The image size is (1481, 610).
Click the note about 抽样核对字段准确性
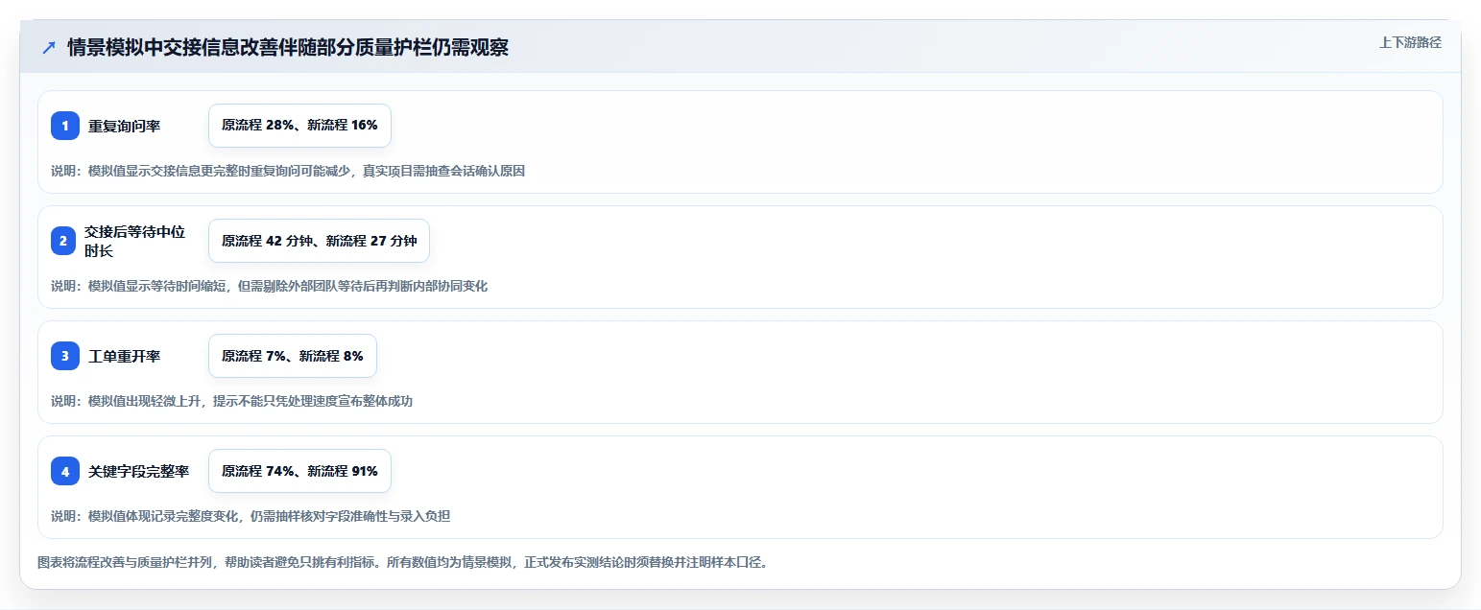(x=251, y=516)
